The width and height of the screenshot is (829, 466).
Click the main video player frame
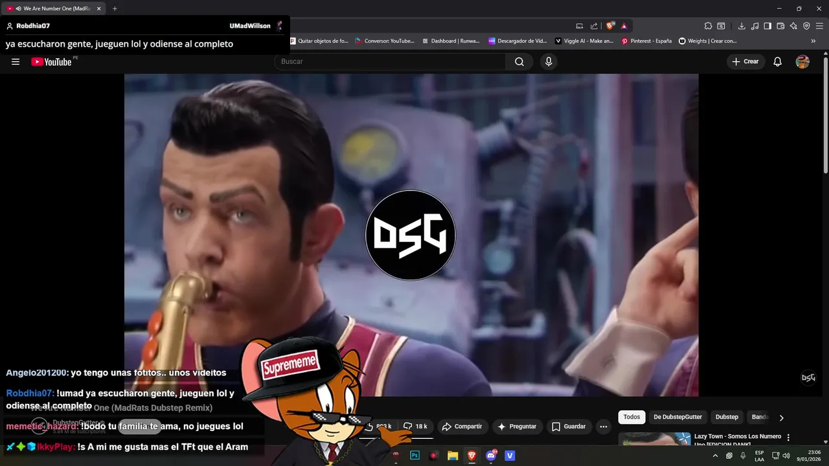(411, 235)
